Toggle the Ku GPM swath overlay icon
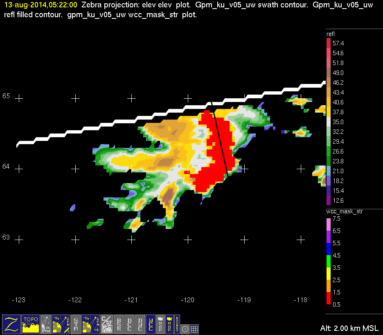This screenshot has width=383, height=335. pyautogui.click(x=61, y=324)
